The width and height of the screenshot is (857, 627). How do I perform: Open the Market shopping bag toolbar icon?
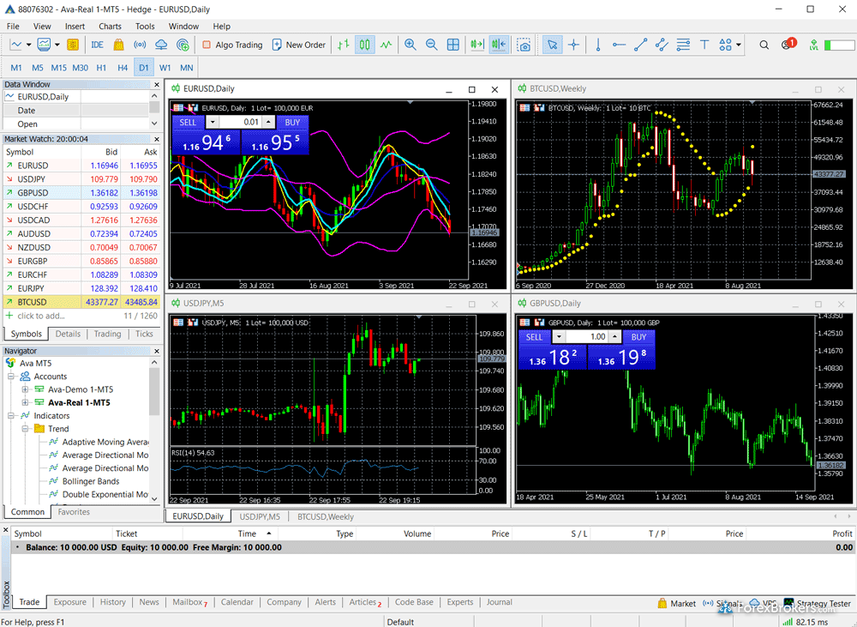[x=118, y=45]
